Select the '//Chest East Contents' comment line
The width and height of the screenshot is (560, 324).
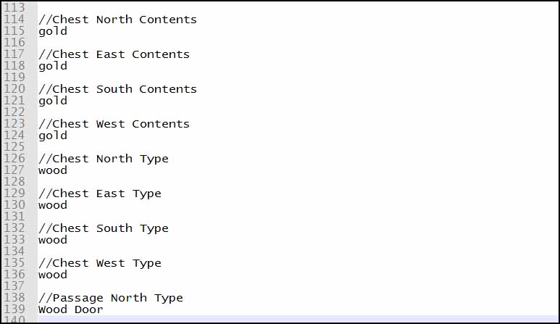[x=114, y=54]
